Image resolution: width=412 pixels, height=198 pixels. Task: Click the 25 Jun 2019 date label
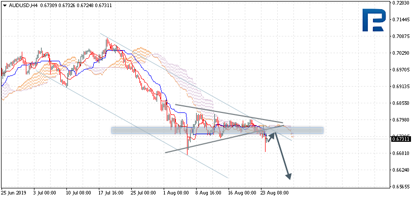click(x=14, y=193)
